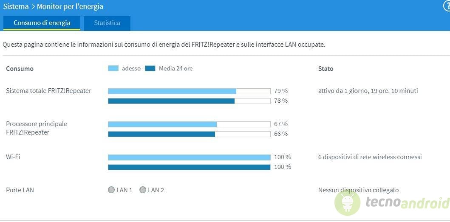
Task: Click the attivo da 1 giorno status
Action: [368, 91]
